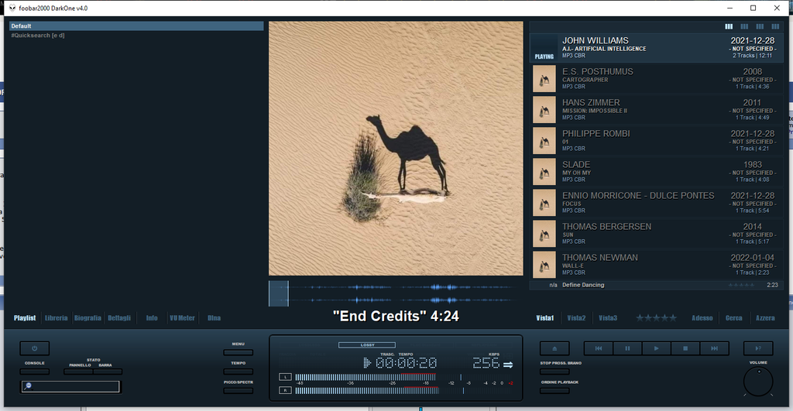Viewport: 793px width, 411px height.
Task: Click the search input field
Action: (70, 387)
